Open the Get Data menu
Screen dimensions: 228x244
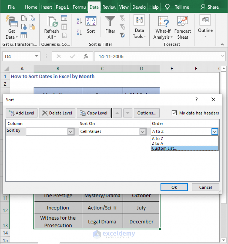(12, 27)
